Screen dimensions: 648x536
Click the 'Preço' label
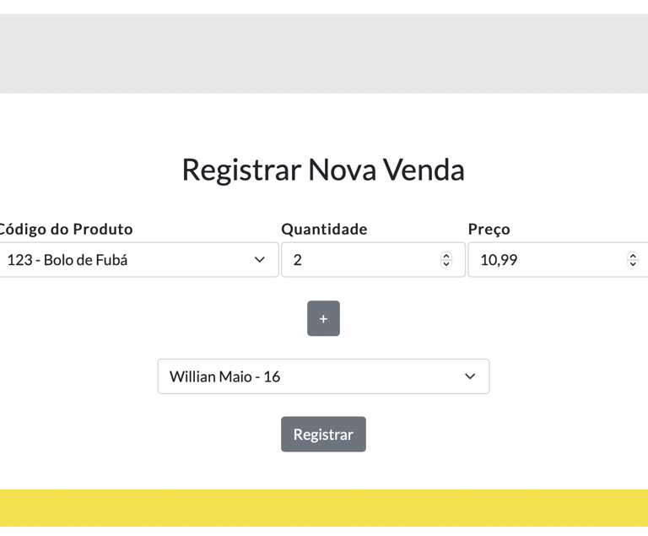point(489,229)
